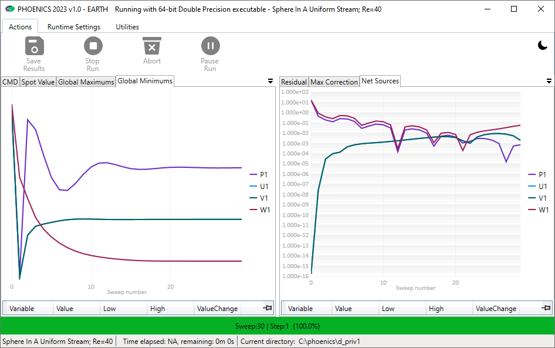Click the Save Results disk icon

point(35,46)
